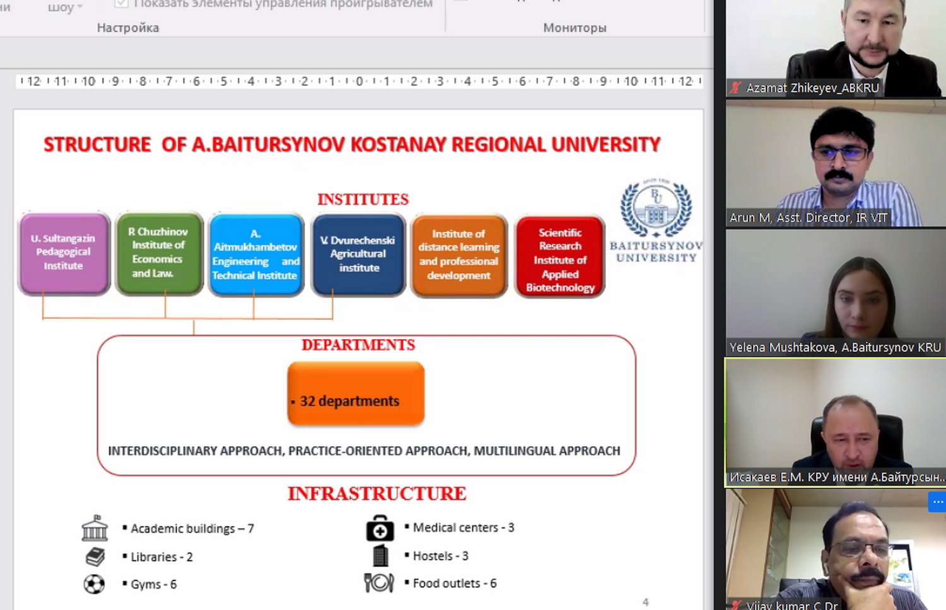
Task: Select Arun M's video tile
Action: (x=836, y=163)
